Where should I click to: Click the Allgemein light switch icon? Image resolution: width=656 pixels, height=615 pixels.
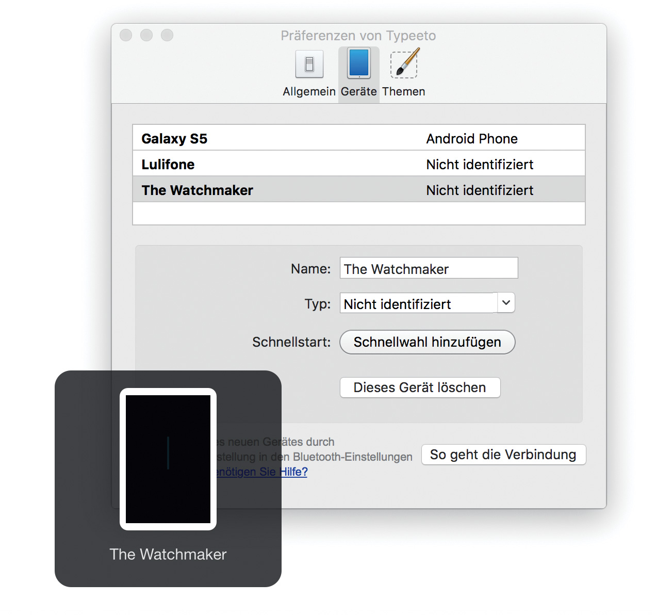click(x=309, y=64)
